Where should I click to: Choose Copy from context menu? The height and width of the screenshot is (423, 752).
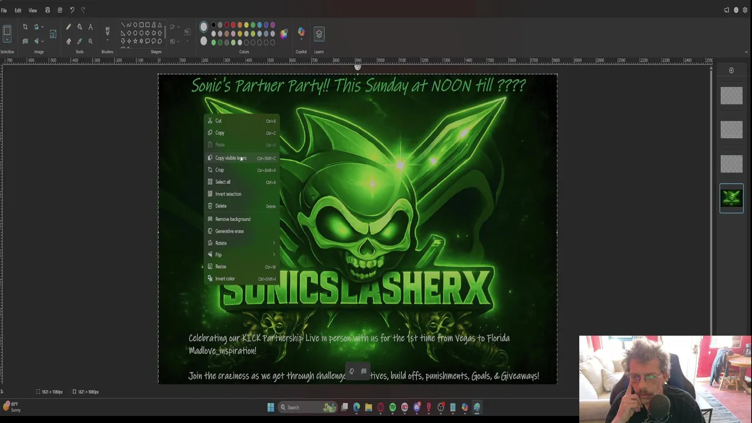click(241, 133)
